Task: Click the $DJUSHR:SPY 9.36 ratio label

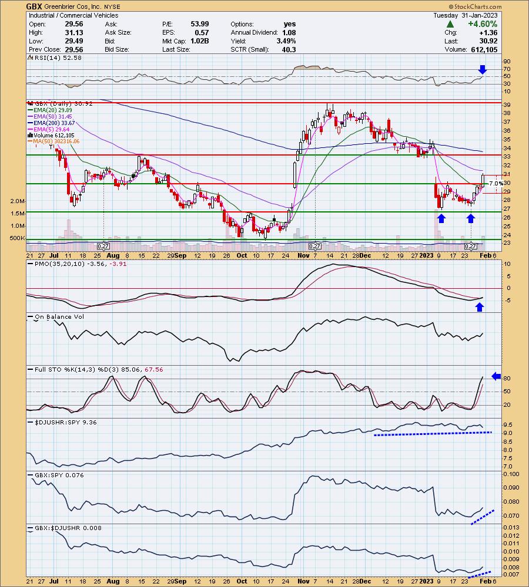Action: tap(62, 422)
